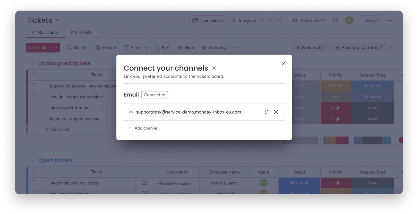The width and height of the screenshot is (418, 214).
Task: Copy the supportdesk email address
Action: click(x=266, y=112)
